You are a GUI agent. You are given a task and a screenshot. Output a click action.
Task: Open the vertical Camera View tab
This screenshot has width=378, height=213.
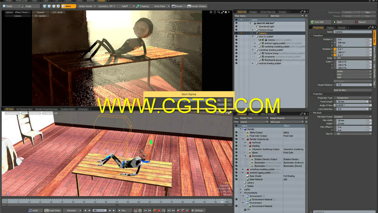coord(374,37)
